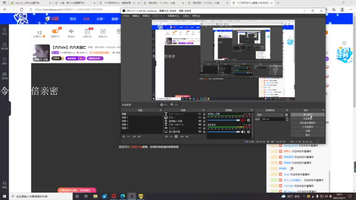Toggle lock on display capture source

pos(204,132)
